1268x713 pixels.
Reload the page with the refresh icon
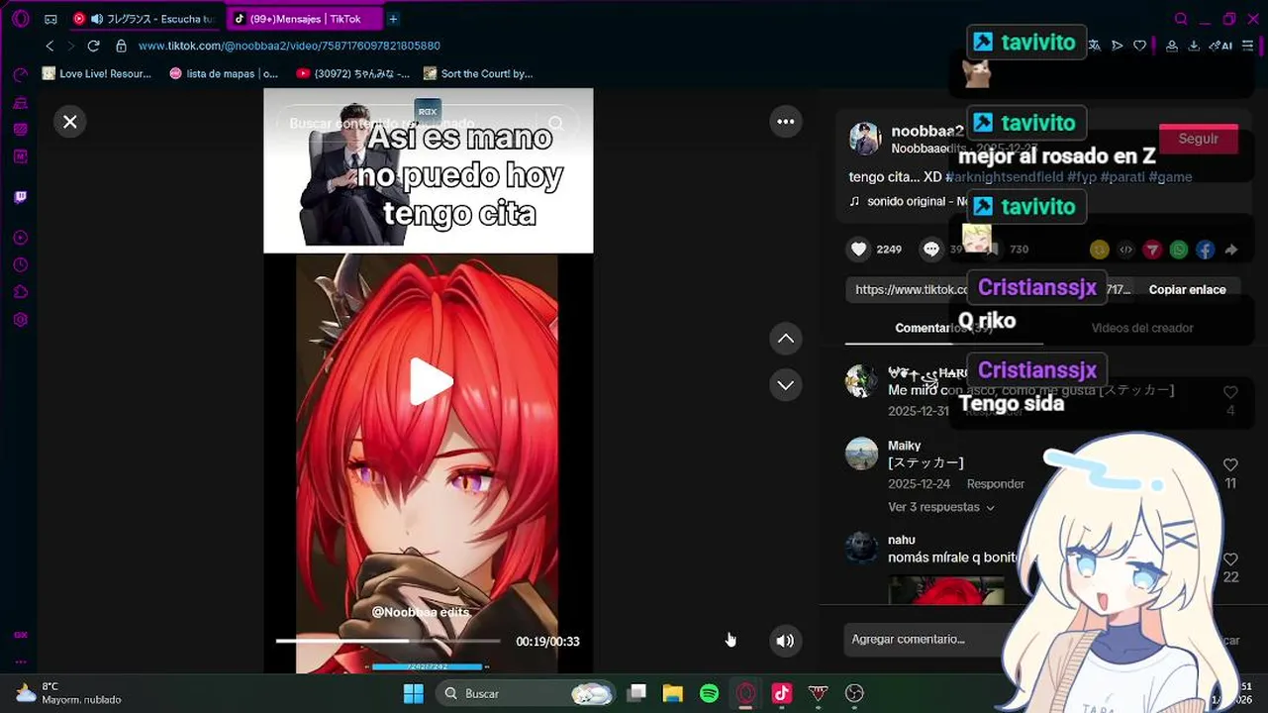coord(93,46)
